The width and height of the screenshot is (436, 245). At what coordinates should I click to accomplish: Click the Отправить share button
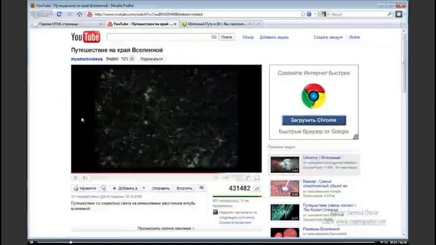click(x=161, y=189)
